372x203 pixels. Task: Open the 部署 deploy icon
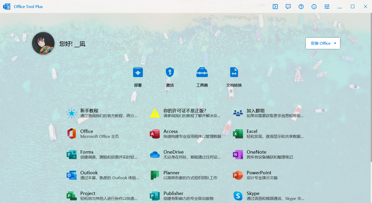coord(138,72)
